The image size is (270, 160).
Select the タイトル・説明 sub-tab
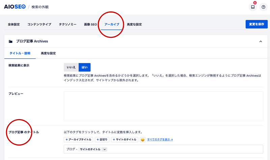point(20,53)
